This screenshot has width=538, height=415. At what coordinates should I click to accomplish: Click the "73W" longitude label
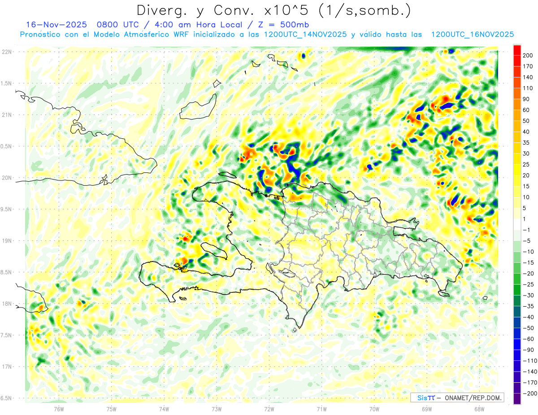[217, 409]
